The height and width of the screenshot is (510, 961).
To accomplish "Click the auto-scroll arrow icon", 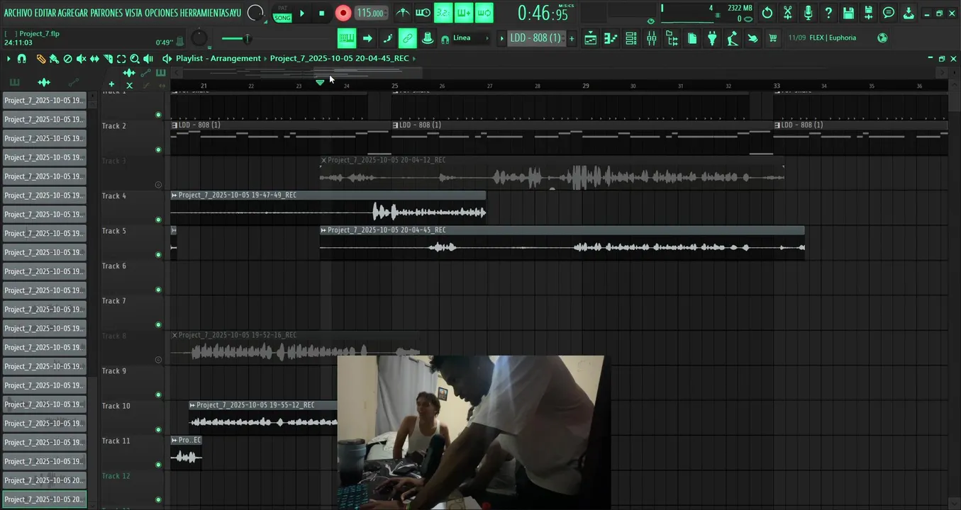I will (x=367, y=38).
